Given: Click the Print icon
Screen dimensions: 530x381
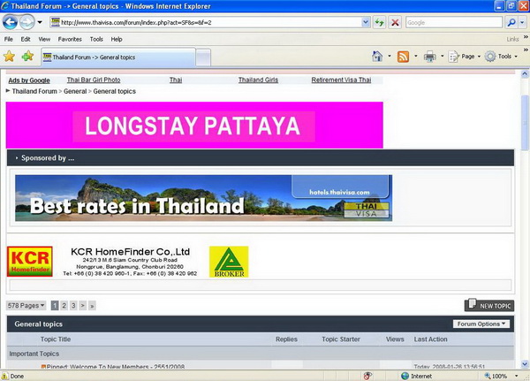Looking at the screenshot, I should click(429, 57).
